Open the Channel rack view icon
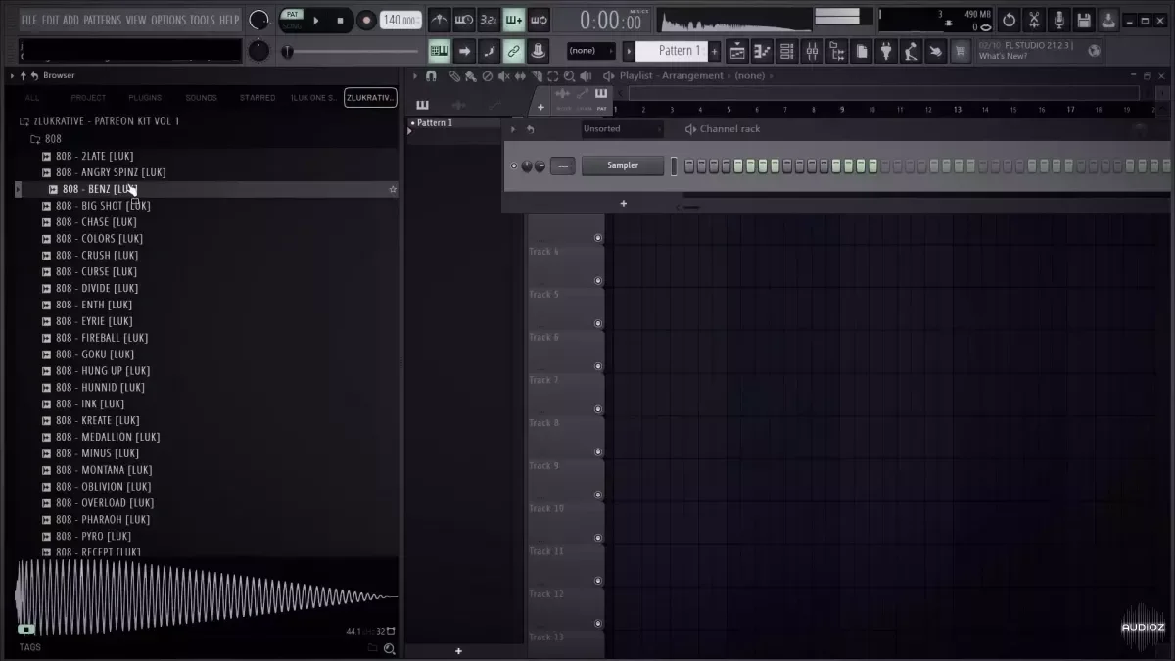The image size is (1175, 661). (x=786, y=51)
